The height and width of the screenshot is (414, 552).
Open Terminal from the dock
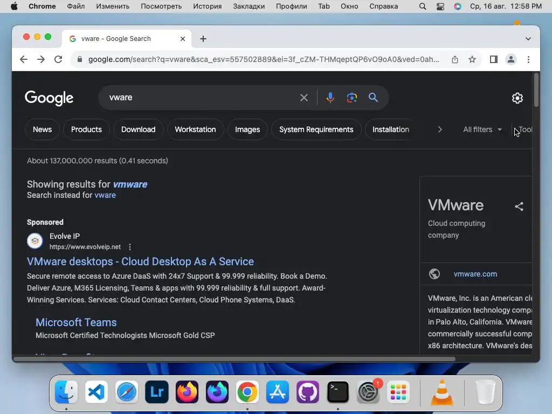(338, 392)
